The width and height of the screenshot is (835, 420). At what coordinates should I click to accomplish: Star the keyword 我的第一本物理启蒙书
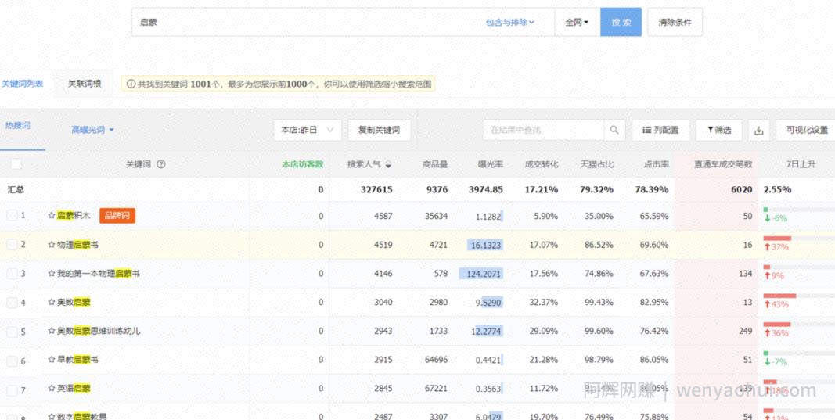(52, 274)
